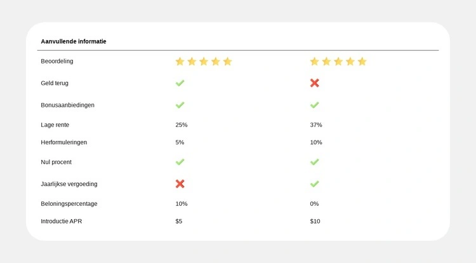
Task: Click the 0% Beloningspercentage value
Action: click(314, 203)
